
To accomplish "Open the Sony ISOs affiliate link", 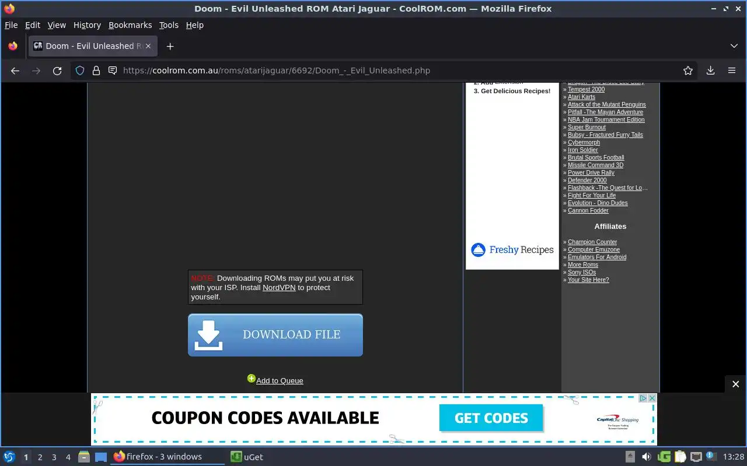I will 582,273.
